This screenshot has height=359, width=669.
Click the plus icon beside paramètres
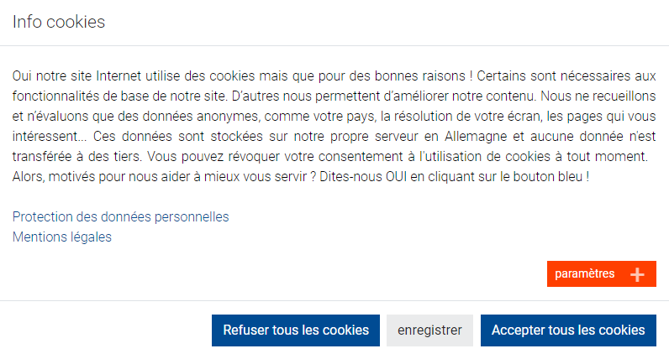point(637,274)
